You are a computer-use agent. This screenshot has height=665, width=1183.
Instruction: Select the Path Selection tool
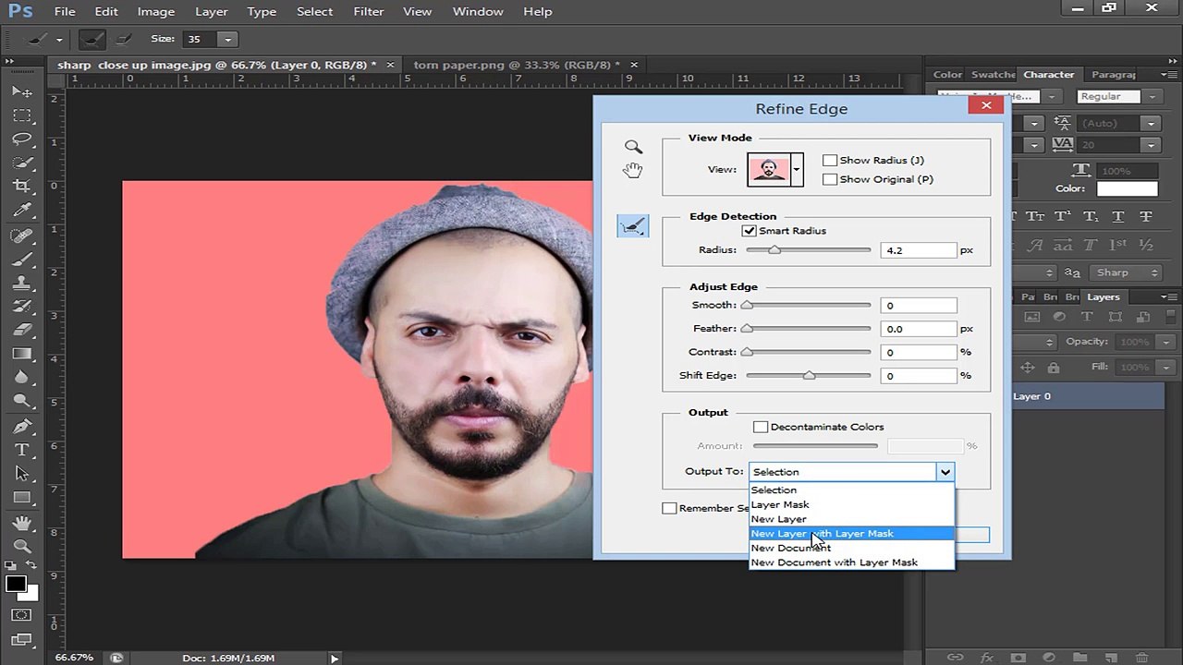[x=22, y=474]
